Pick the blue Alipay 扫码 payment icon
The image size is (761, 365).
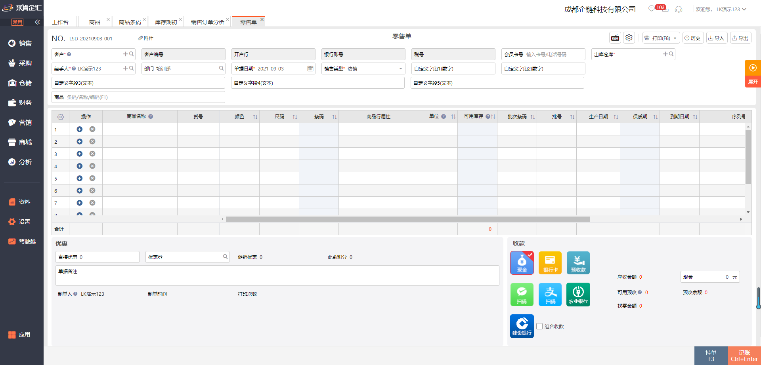pos(550,295)
